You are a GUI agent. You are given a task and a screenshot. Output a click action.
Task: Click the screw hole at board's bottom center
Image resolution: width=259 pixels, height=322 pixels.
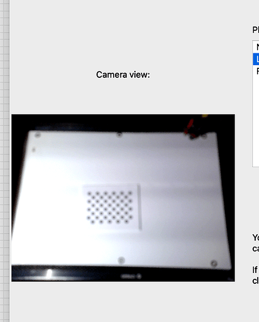(121, 260)
